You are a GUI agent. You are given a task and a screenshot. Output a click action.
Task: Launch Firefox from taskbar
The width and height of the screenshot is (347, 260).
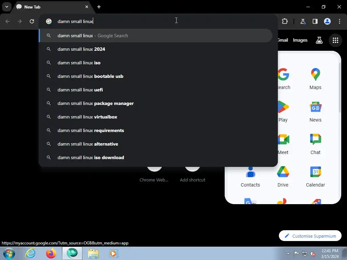(51, 253)
